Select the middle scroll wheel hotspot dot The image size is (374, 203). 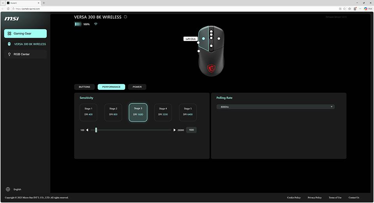coord(211,35)
